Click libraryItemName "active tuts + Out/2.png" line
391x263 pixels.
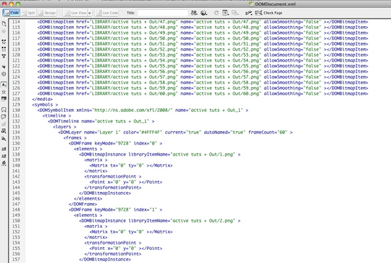point(160,221)
